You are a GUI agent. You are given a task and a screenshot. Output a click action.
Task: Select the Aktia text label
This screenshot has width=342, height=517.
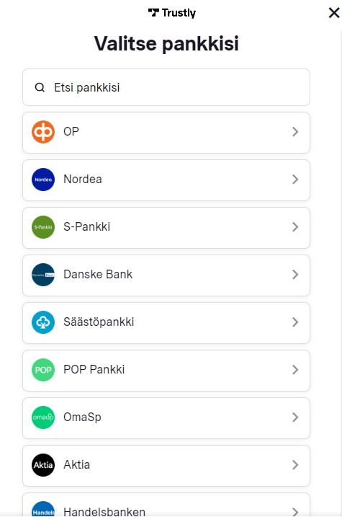77,464
